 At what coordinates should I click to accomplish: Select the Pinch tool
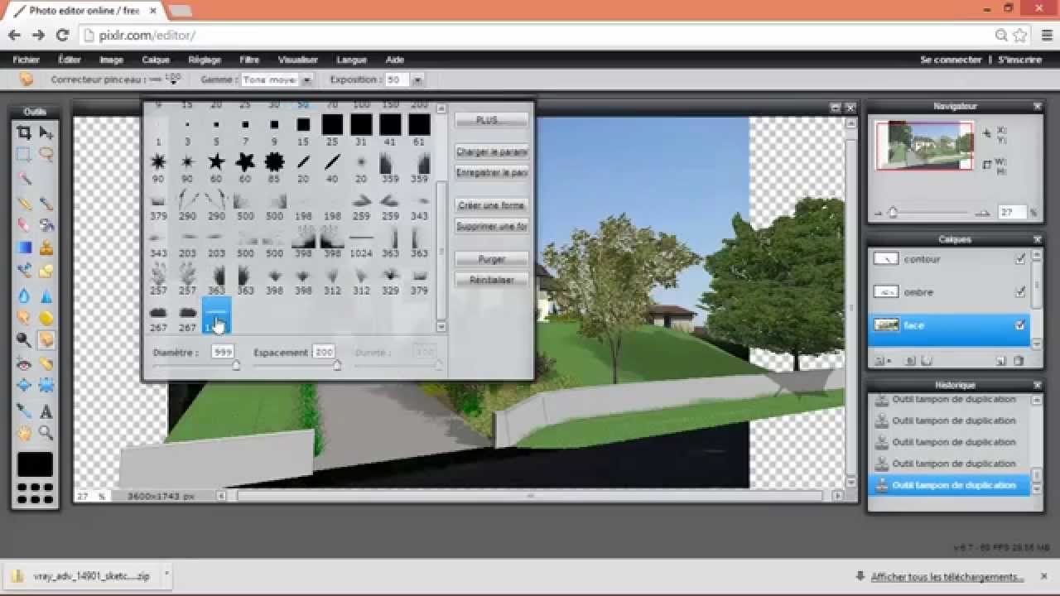(46, 386)
